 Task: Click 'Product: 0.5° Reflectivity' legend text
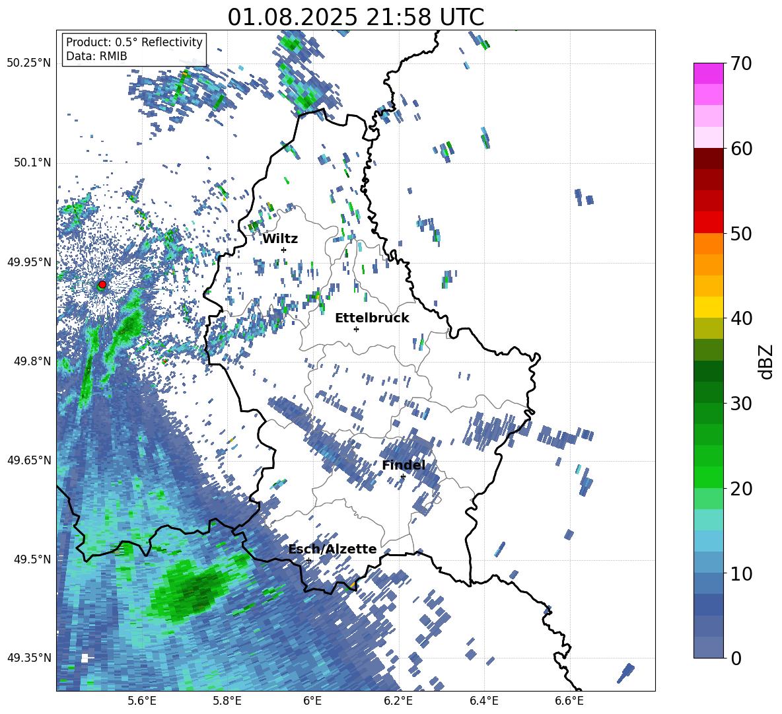click(x=134, y=42)
